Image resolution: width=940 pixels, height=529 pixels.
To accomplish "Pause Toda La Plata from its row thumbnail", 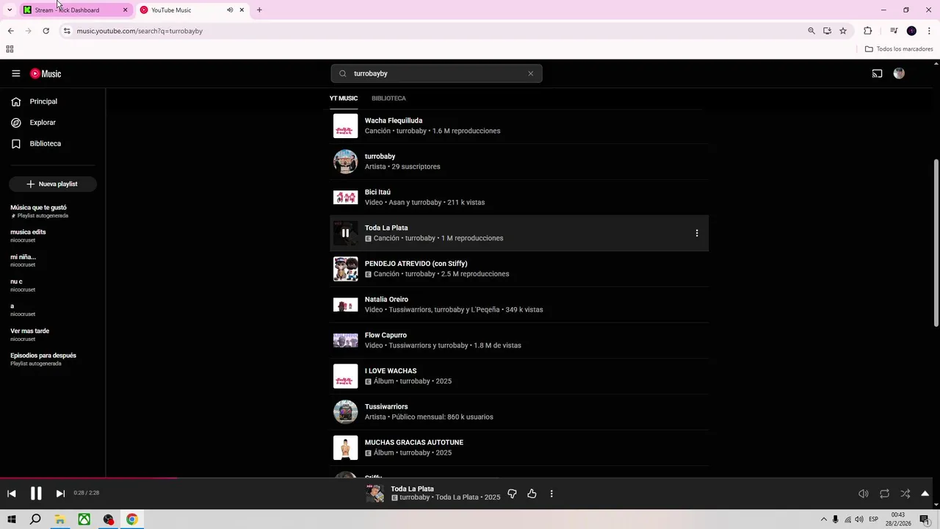I will click(x=345, y=233).
